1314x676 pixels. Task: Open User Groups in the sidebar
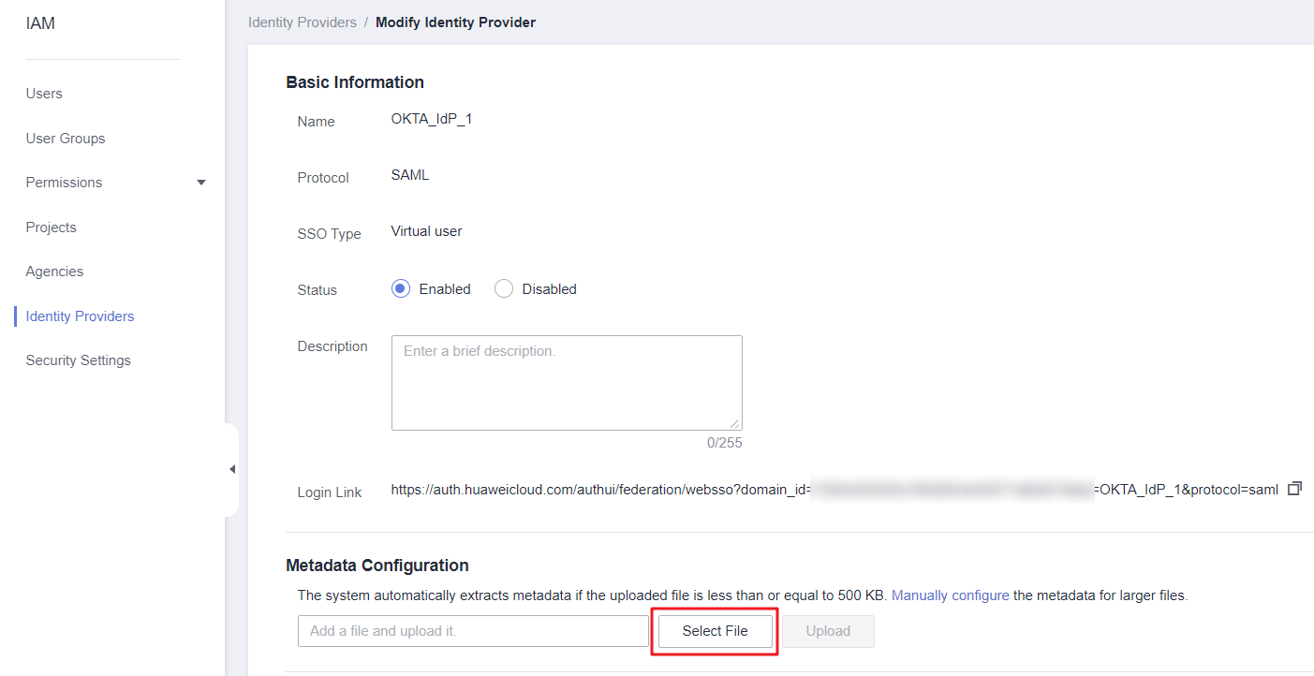66,139
